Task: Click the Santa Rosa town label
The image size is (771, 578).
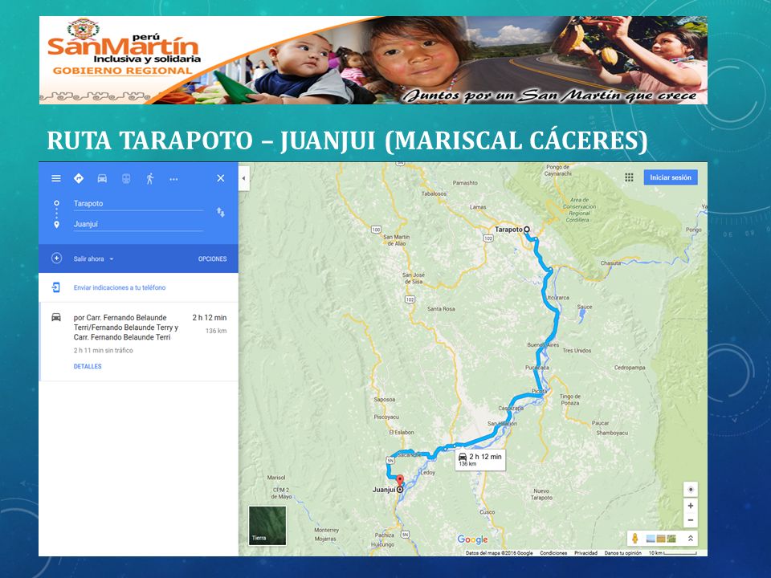Action: point(441,308)
